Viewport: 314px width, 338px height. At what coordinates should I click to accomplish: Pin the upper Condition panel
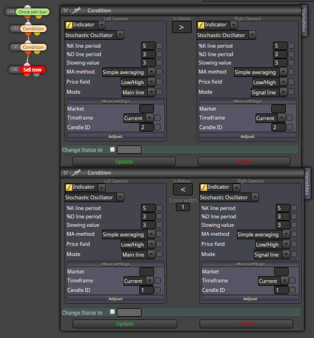point(76,10)
